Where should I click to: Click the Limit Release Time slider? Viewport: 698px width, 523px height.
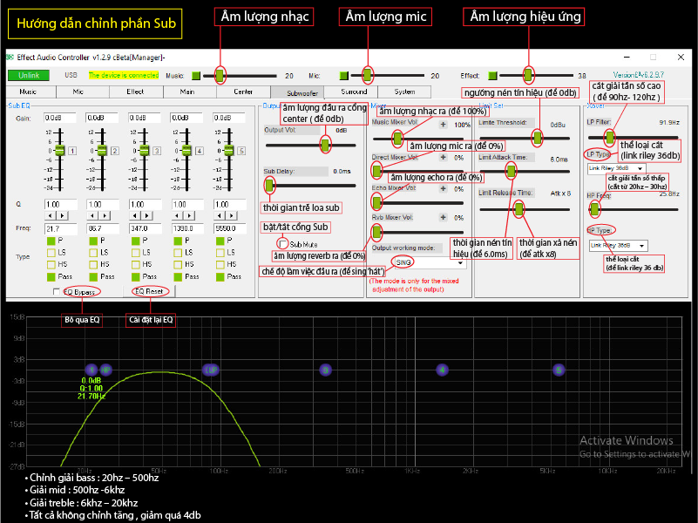tap(525, 208)
